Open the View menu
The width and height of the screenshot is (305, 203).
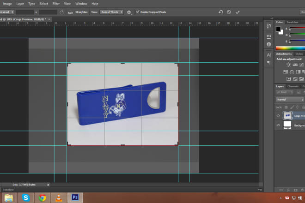pyautogui.click(x=67, y=4)
